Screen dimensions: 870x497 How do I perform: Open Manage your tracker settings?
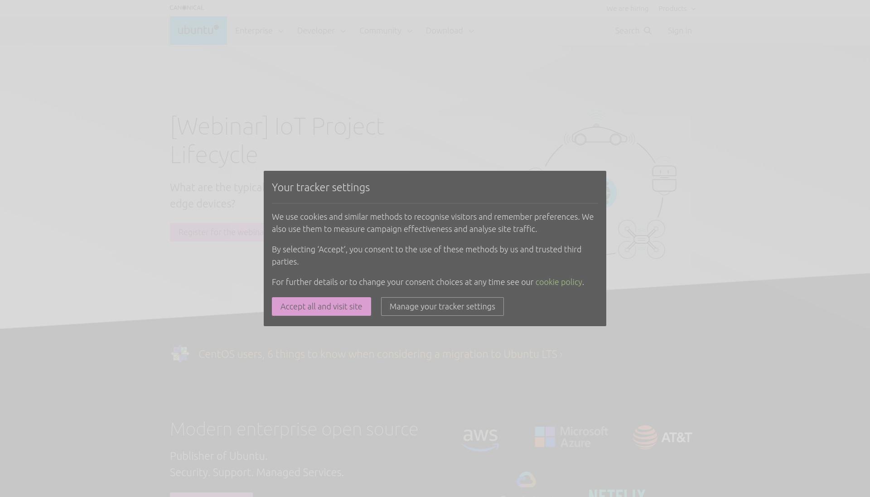pyautogui.click(x=442, y=306)
